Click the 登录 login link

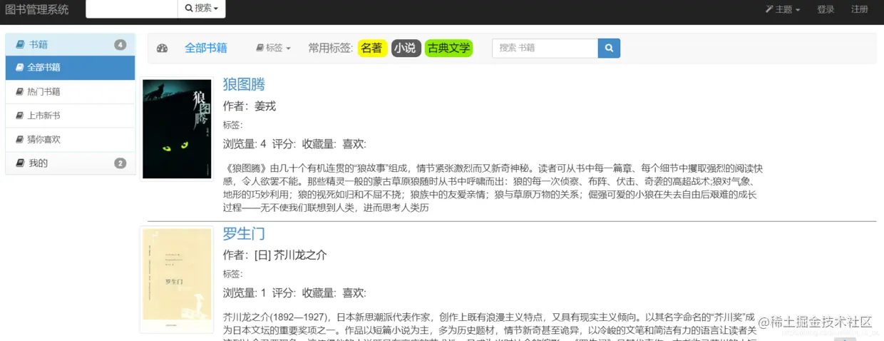[x=826, y=9]
